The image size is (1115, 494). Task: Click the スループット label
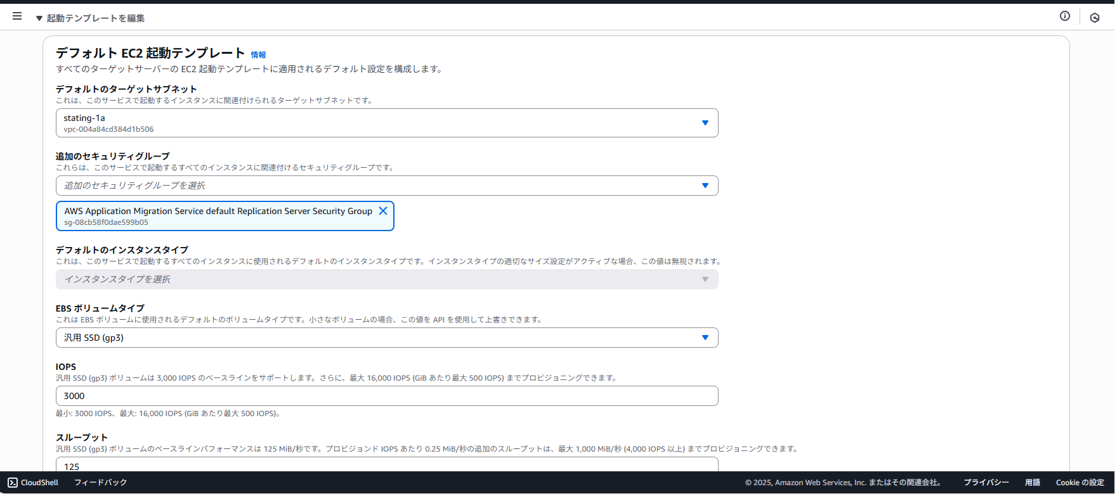[x=82, y=438]
